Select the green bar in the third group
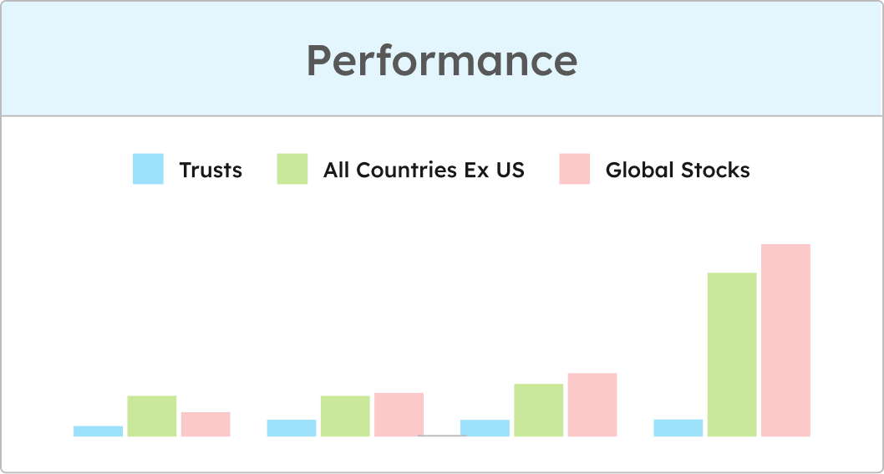884x474 pixels. click(539, 410)
